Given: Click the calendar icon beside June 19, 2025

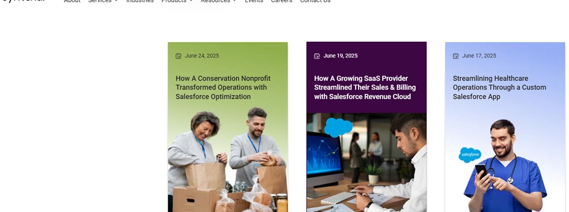Looking at the screenshot, I should [317, 56].
